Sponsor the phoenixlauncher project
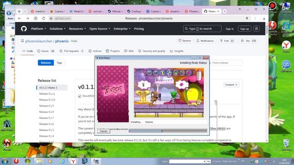294x165 pixels. pos(185,41)
